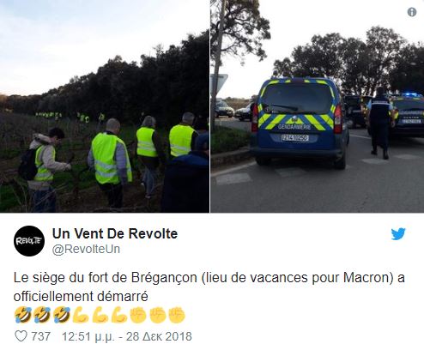Open the Un Vent De Revolte profile name
The image size is (424, 350).
click(115, 233)
